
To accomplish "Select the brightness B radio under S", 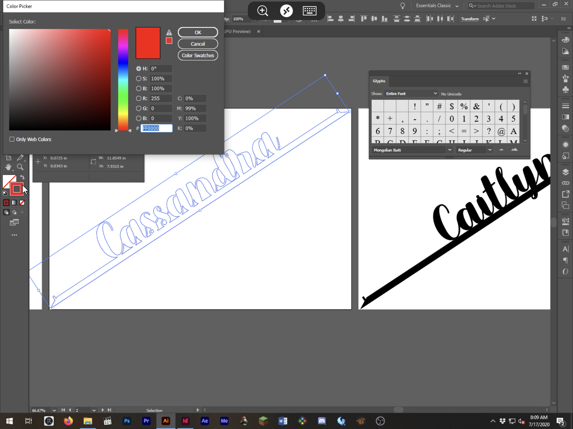I will [x=139, y=88].
